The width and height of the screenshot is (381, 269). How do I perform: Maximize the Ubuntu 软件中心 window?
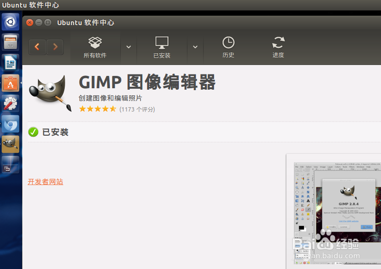[48, 23]
